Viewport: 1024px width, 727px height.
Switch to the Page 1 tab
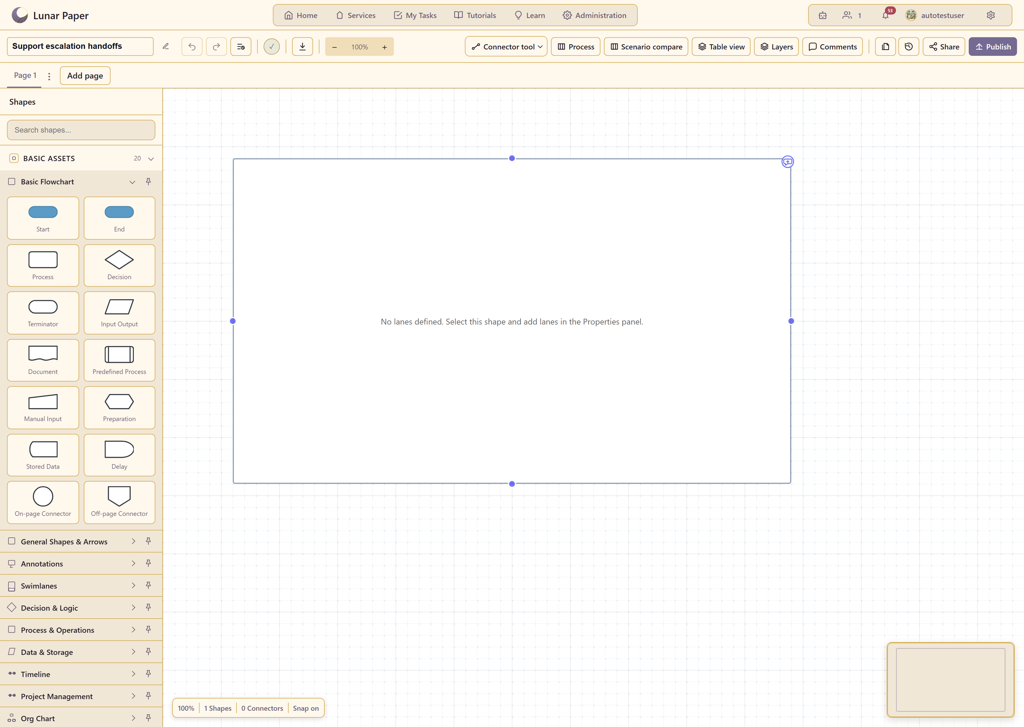click(x=25, y=75)
